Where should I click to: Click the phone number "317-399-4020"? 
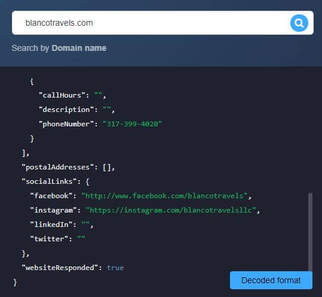point(132,124)
